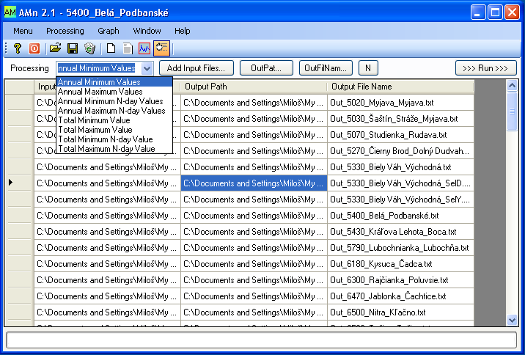Click the Output File Name column header

[400, 87]
